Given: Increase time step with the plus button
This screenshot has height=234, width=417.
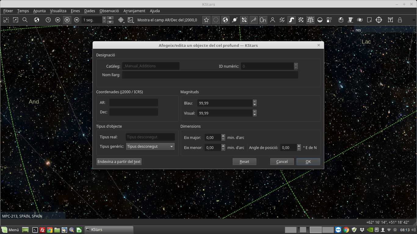Looking at the screenshot, I should point(104,18).
